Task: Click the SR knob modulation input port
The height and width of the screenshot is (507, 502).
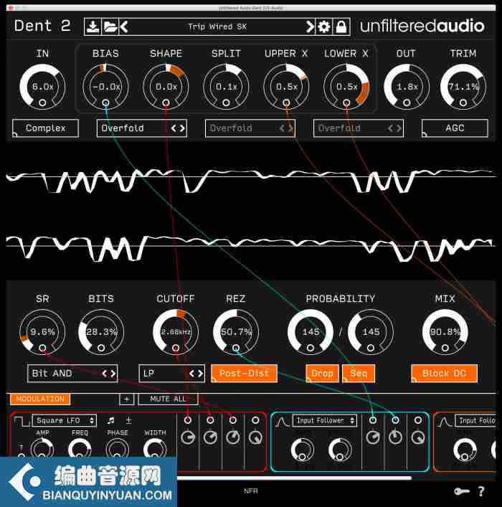Action: [42, 348]
